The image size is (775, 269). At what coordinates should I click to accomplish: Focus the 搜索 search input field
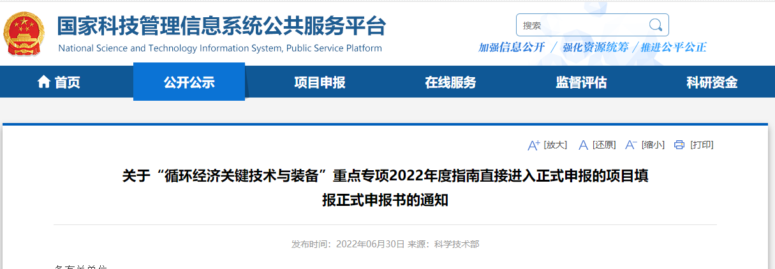coord(580,25)
